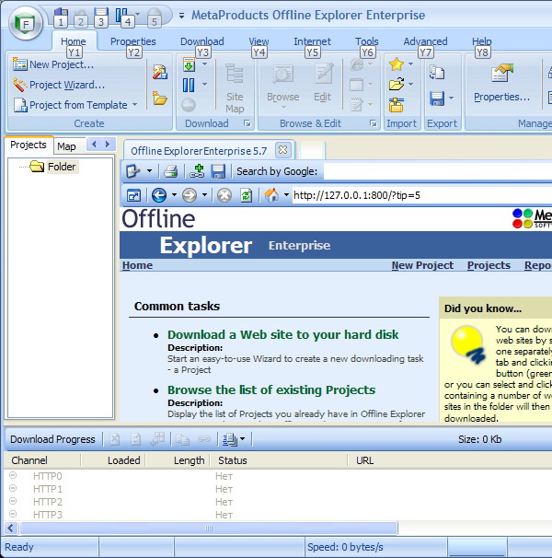Click New Project in Create group
This screenshot has height=558, width=552.
click(53, 64)
